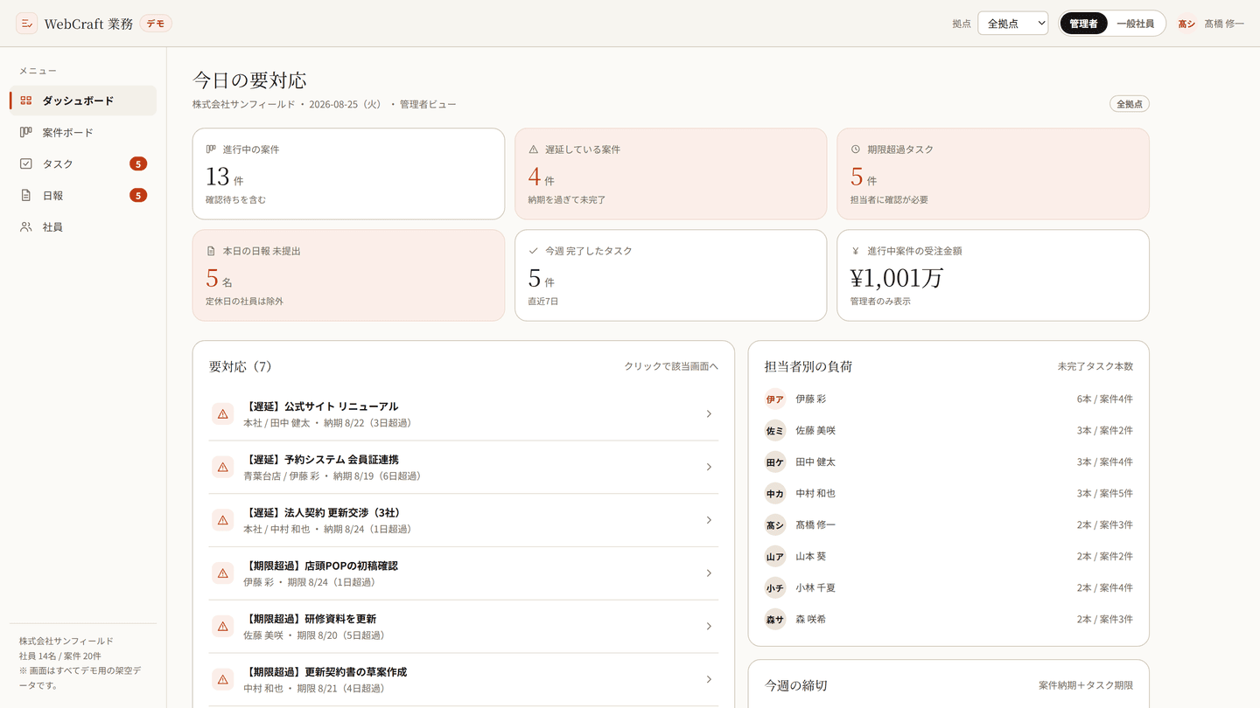Click the 社員 people icon in sidebar
The height and width of the screenshot is (708, 1260).
click(26, 226)
